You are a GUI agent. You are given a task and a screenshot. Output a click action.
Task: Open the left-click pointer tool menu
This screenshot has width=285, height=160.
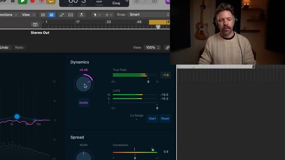97,15
